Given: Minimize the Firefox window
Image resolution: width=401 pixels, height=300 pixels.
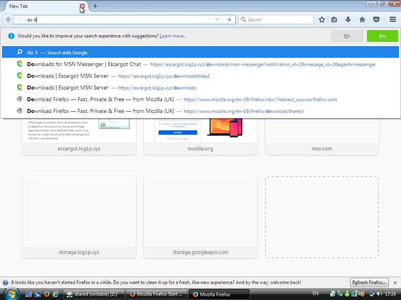Looking at the screenshot, I should coord(371,4).
